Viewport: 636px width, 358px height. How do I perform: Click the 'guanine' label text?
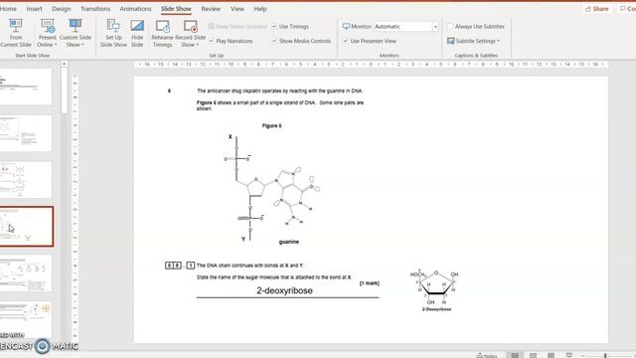coord(289,242)
